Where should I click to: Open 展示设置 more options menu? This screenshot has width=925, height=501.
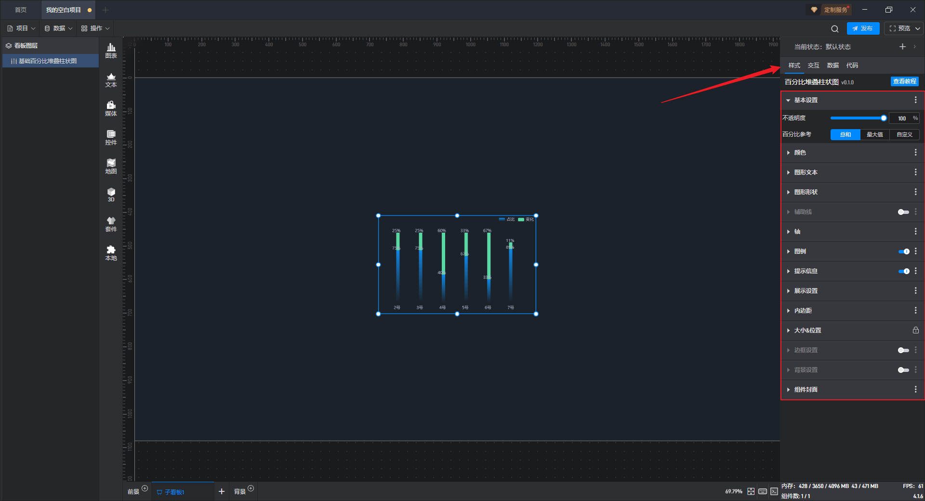915,290
